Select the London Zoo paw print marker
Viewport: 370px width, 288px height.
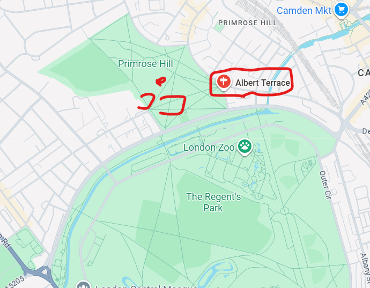click(245, 147)
